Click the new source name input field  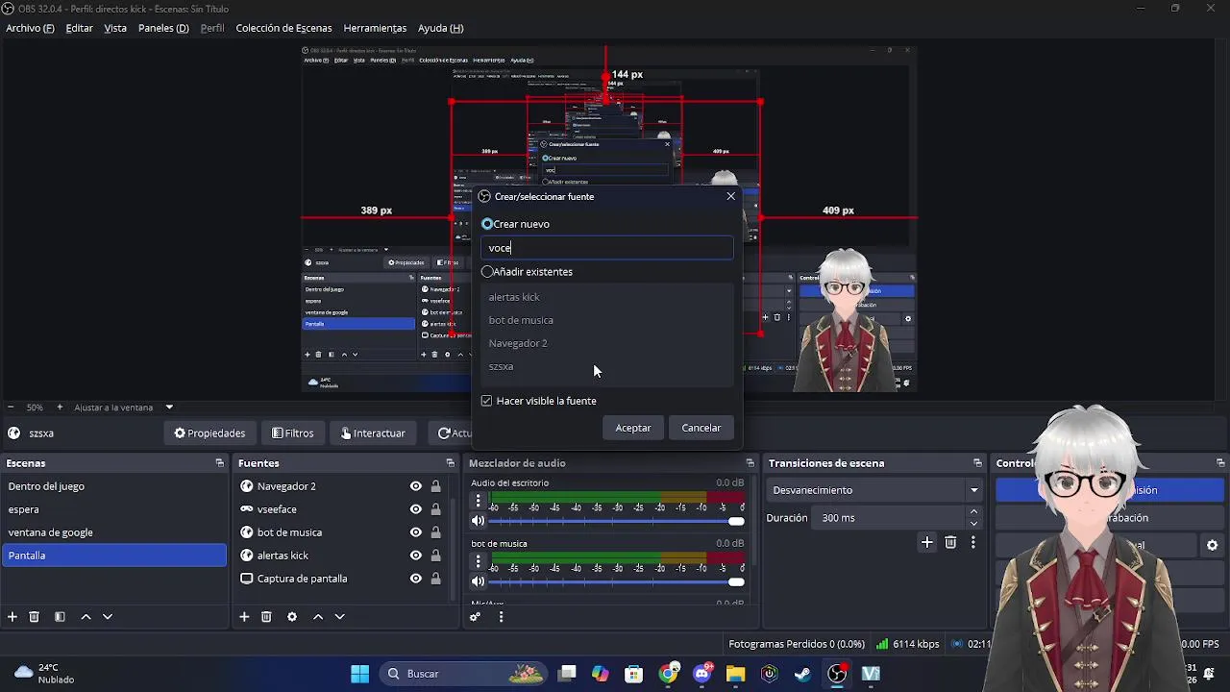(607, 248)
